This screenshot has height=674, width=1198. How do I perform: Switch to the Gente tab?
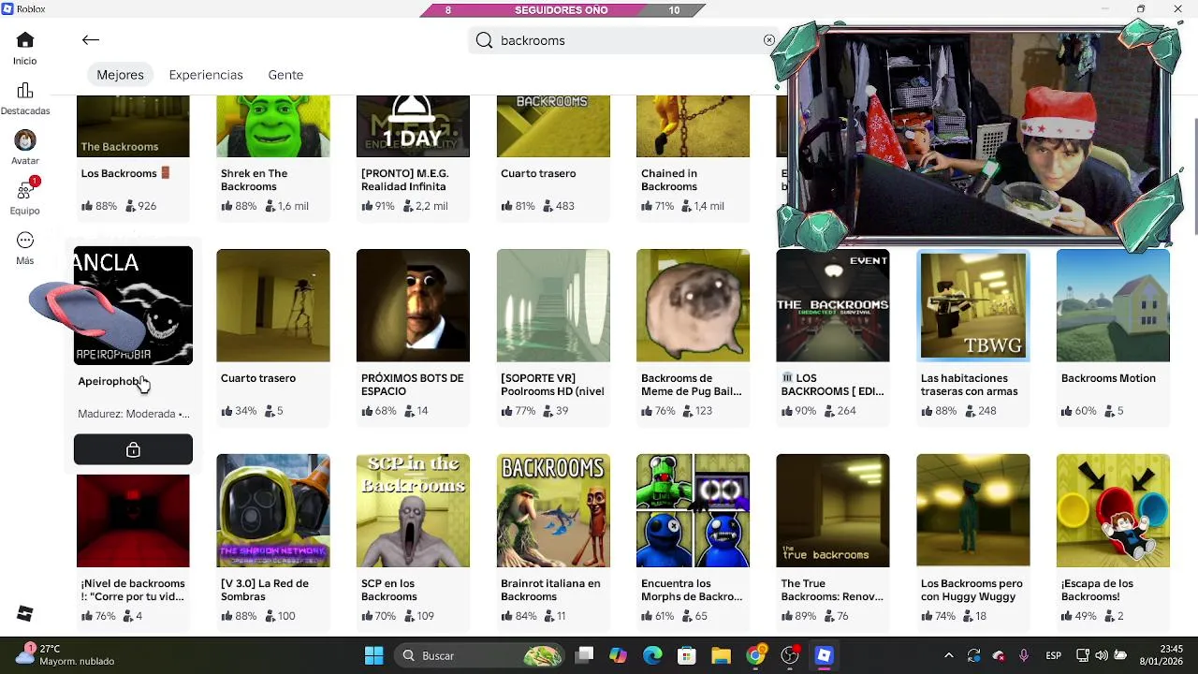tap(285, 75)
